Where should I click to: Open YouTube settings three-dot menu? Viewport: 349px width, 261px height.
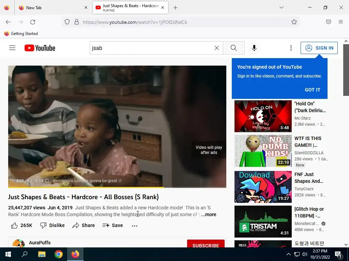click(291, 48)
